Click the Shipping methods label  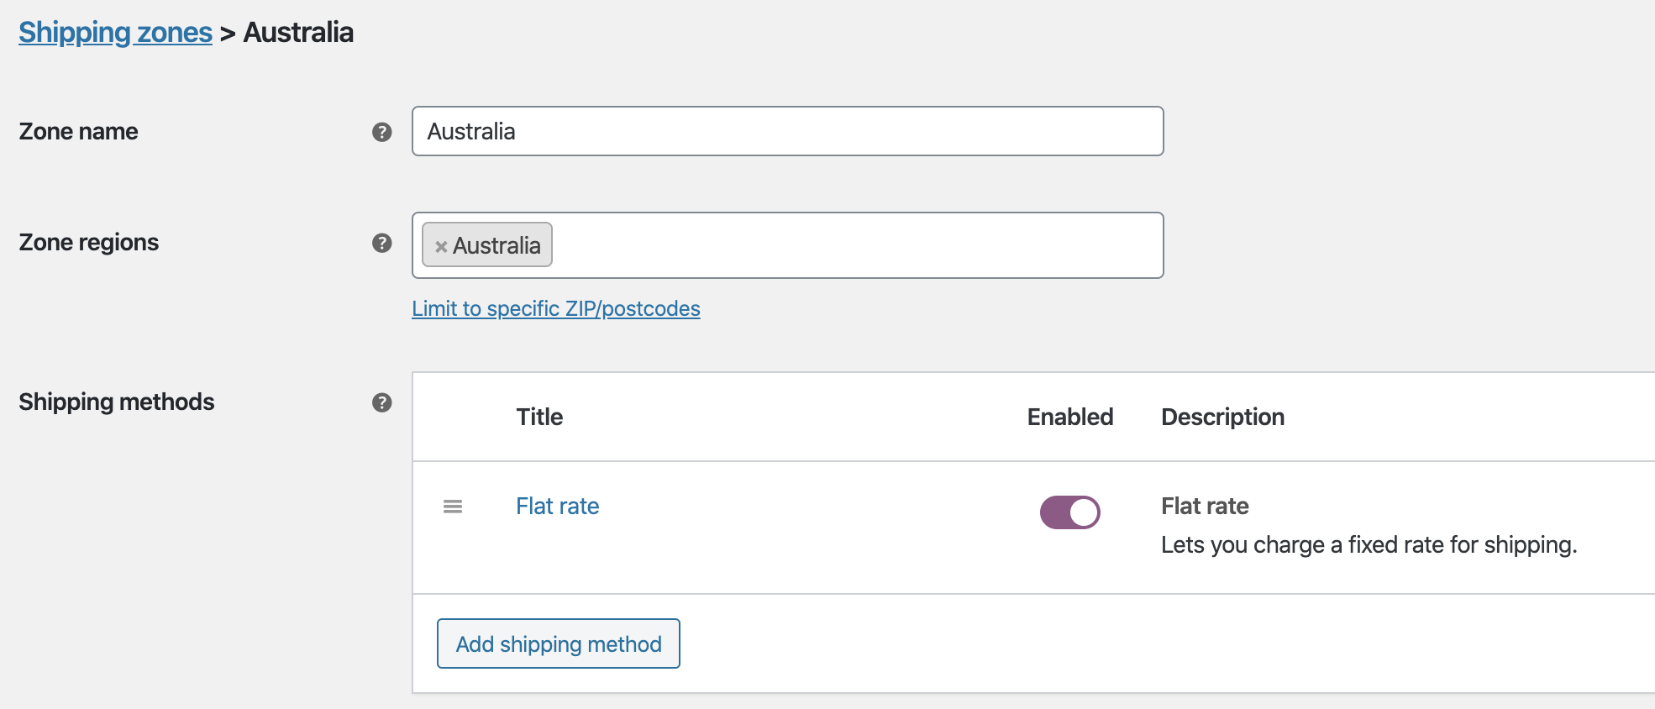pyautogui.click(x=117, y=402)
